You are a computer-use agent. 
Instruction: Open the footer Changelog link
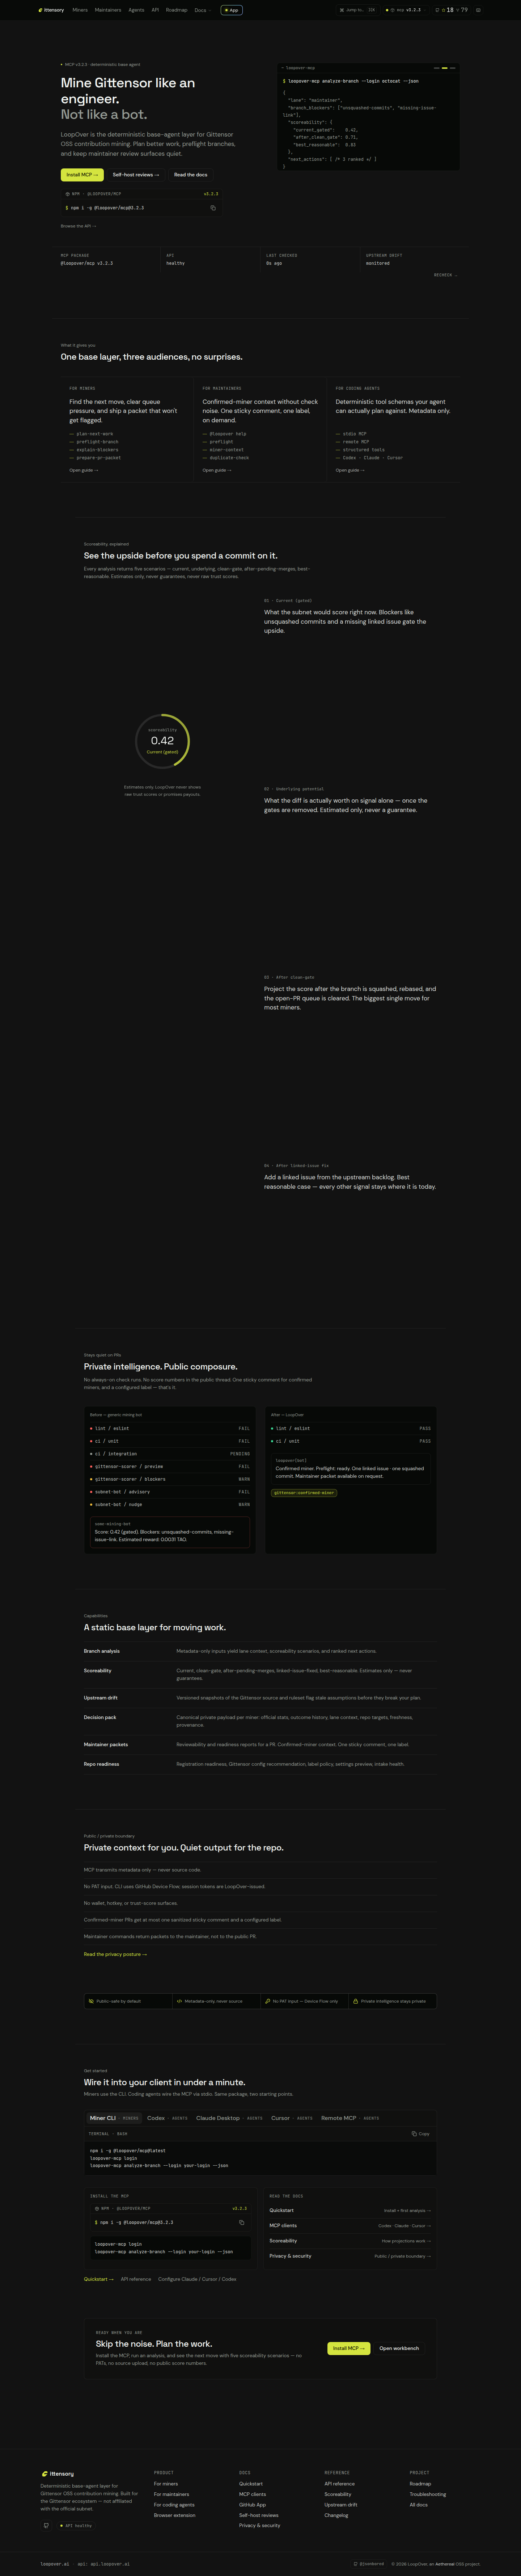click(336, 2516)
